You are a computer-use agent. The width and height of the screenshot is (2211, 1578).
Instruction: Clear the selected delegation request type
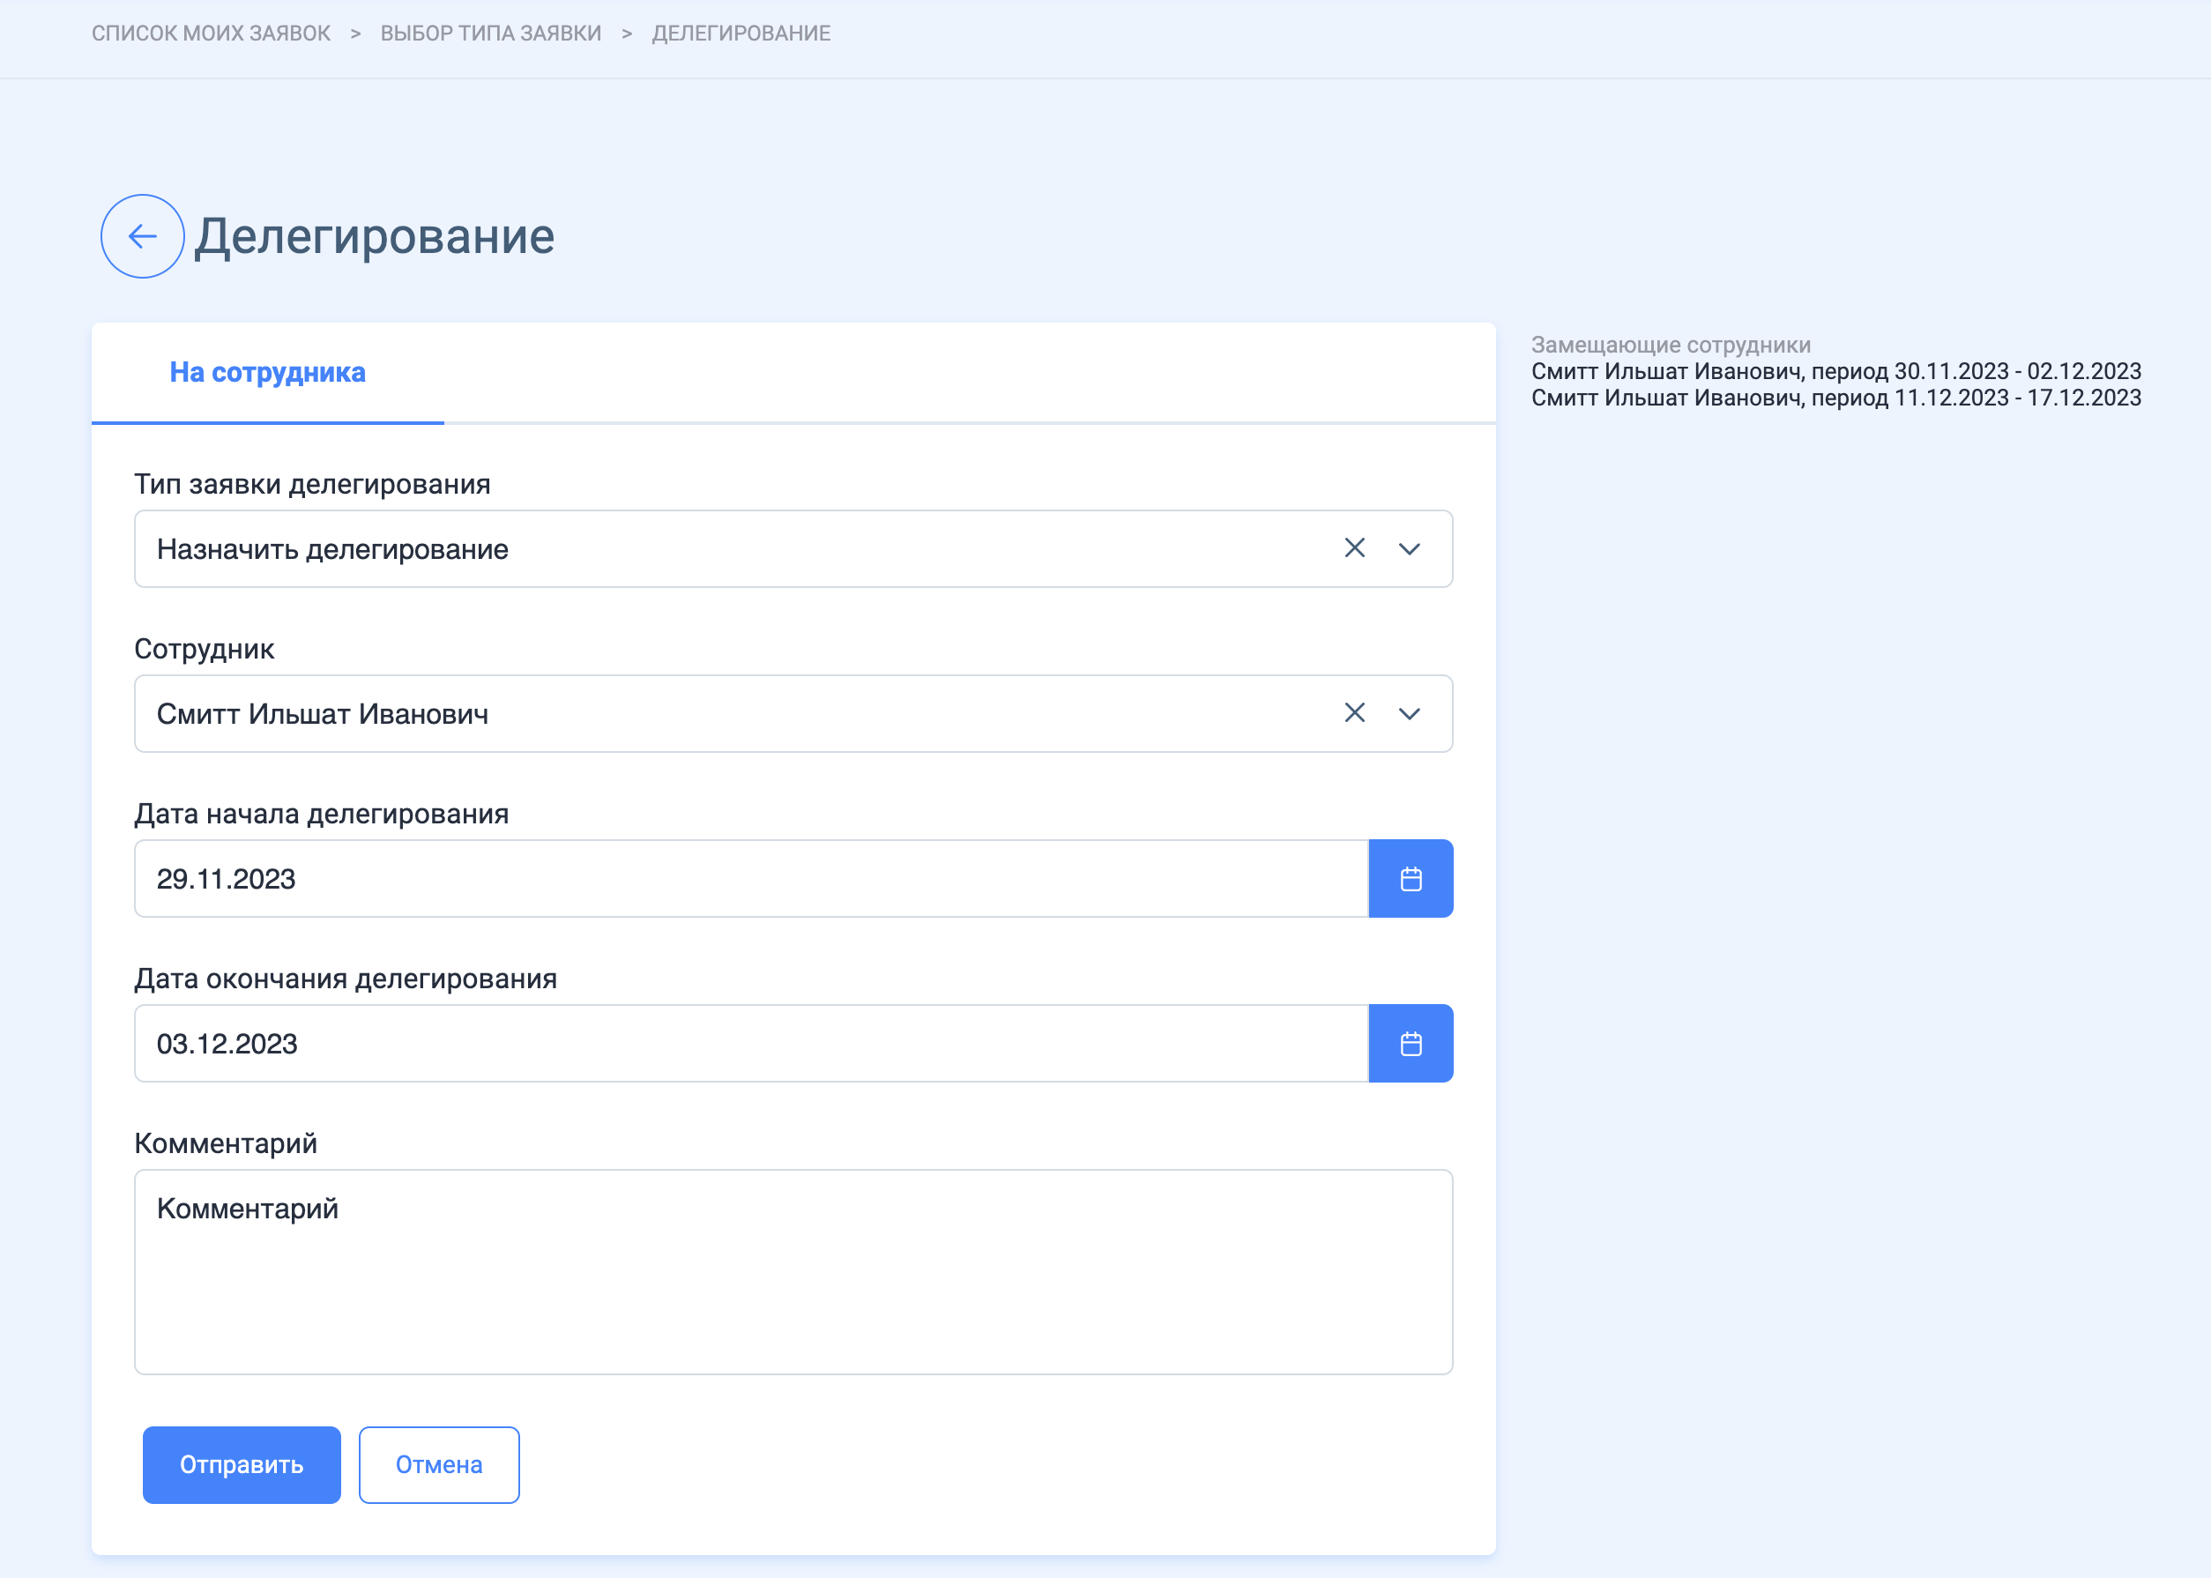[1354, 548]
